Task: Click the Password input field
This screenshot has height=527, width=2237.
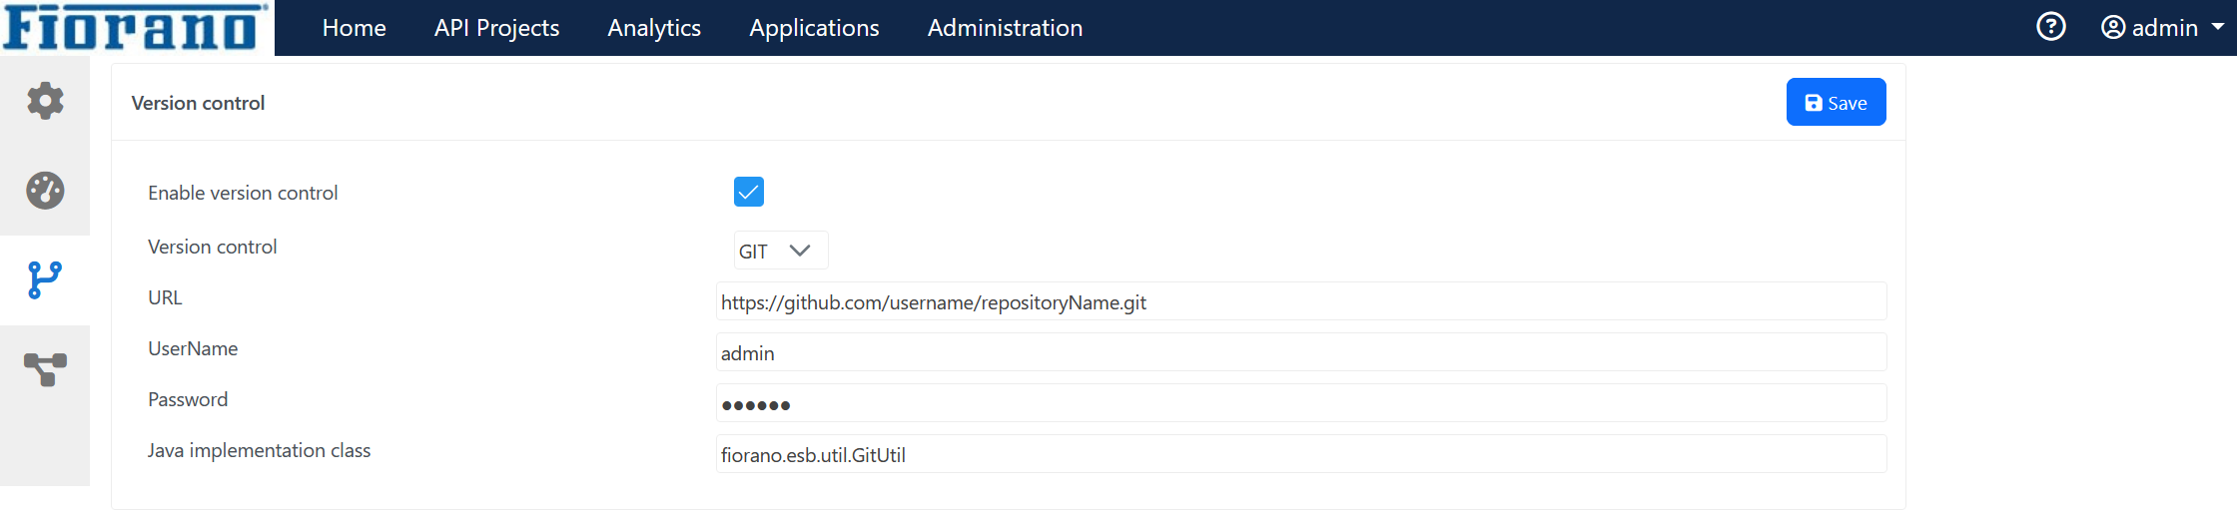Action: [x=1301, y=403]
